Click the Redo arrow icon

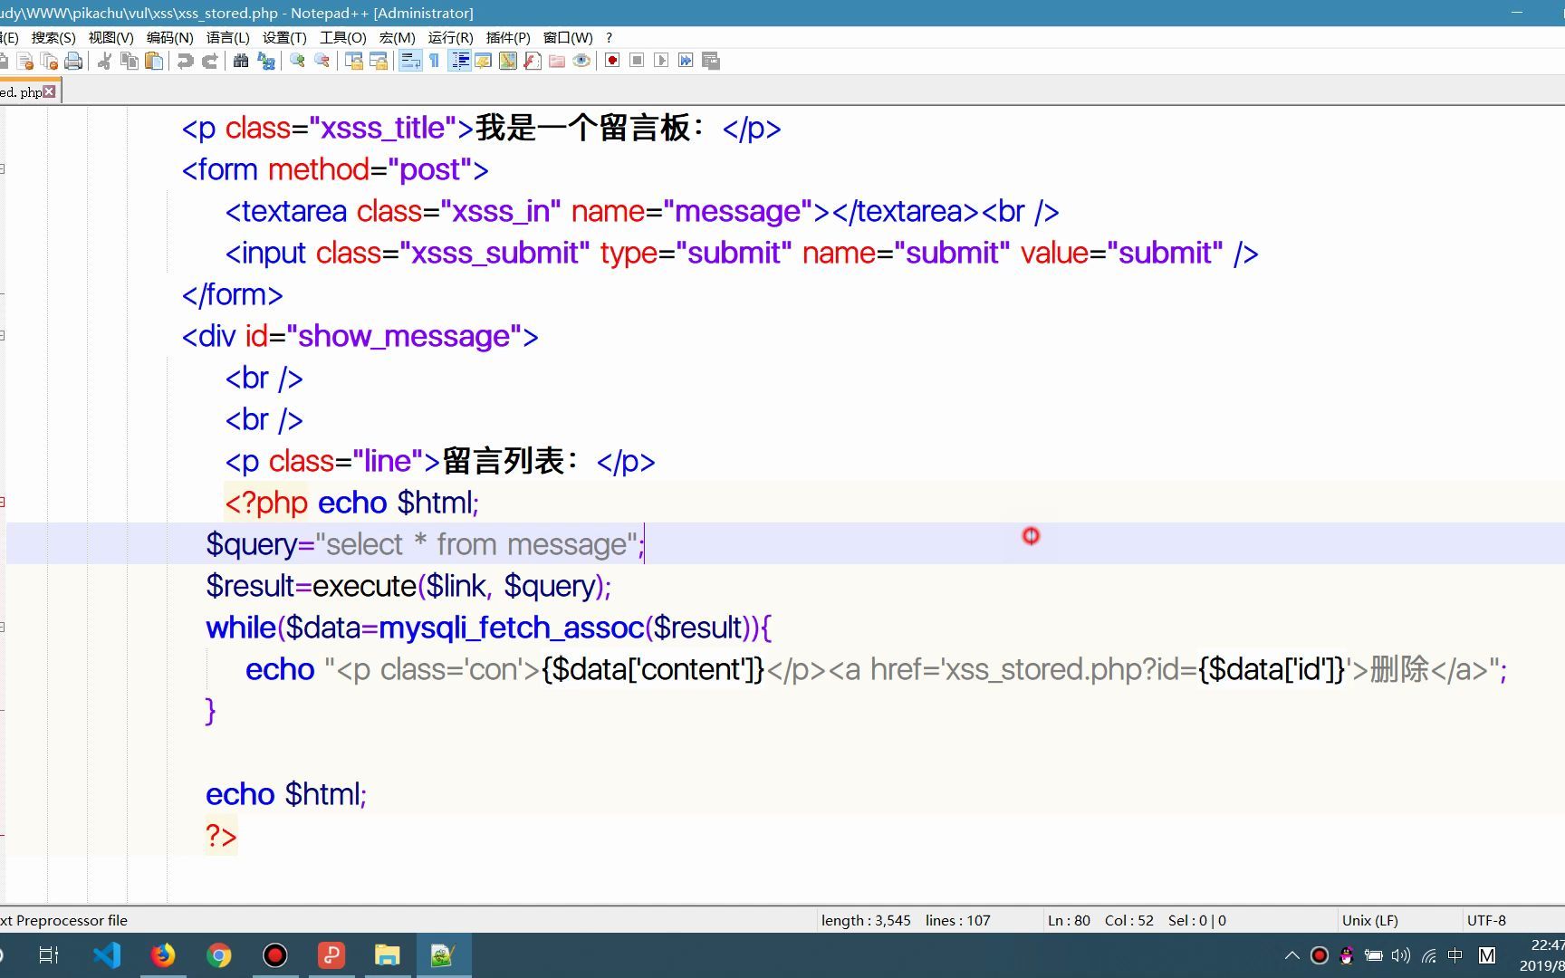pos(209,61)
